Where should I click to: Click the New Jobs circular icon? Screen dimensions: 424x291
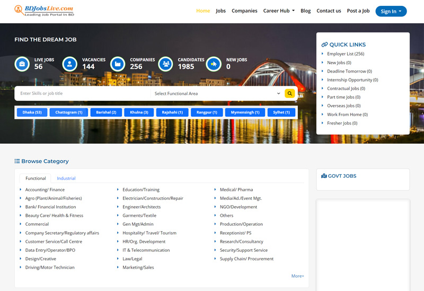pyautogui.click(x=213, y=64)
